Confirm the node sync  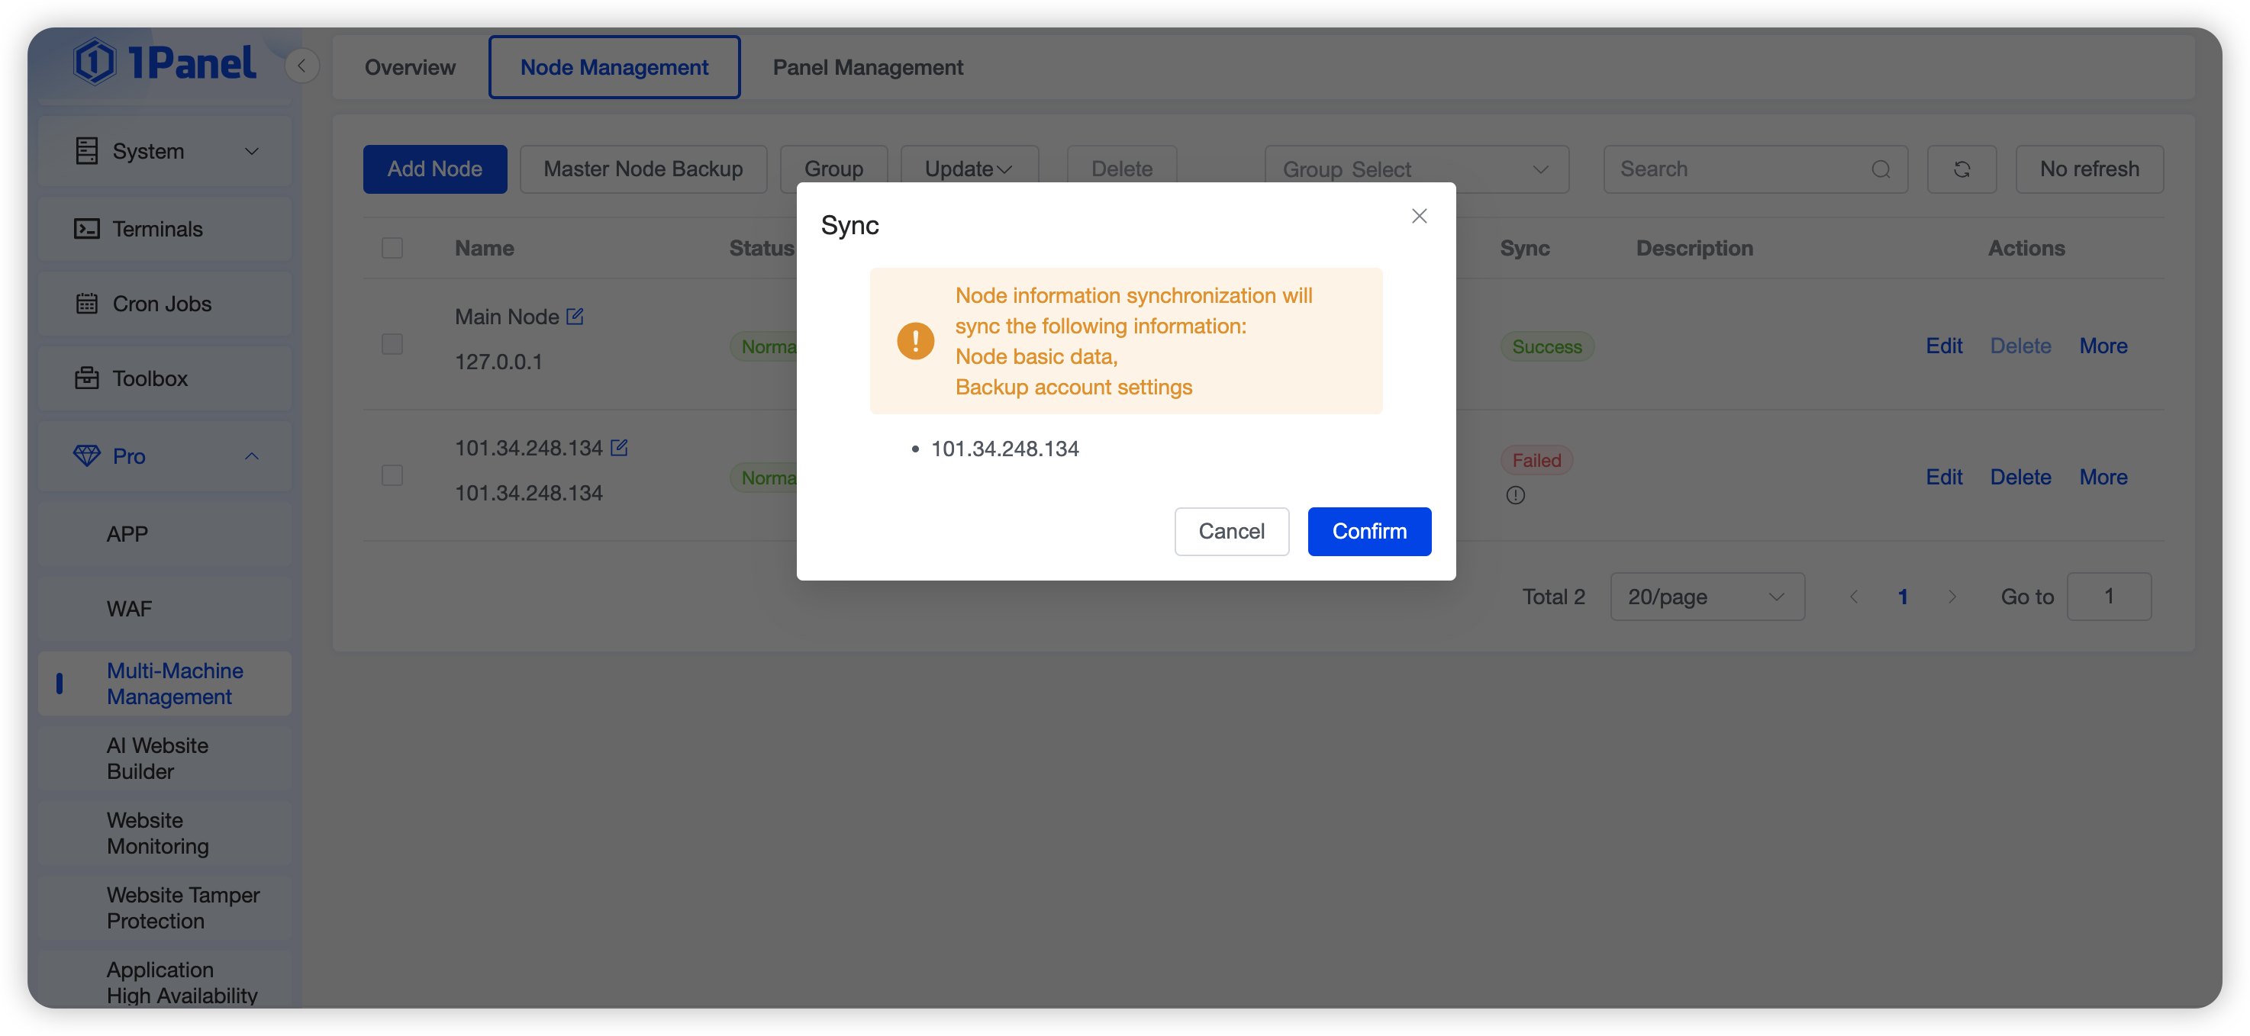point(1368,532)
